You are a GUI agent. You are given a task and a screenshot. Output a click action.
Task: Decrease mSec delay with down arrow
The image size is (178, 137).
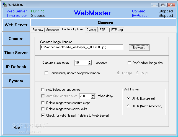click(x=93, y=98)
